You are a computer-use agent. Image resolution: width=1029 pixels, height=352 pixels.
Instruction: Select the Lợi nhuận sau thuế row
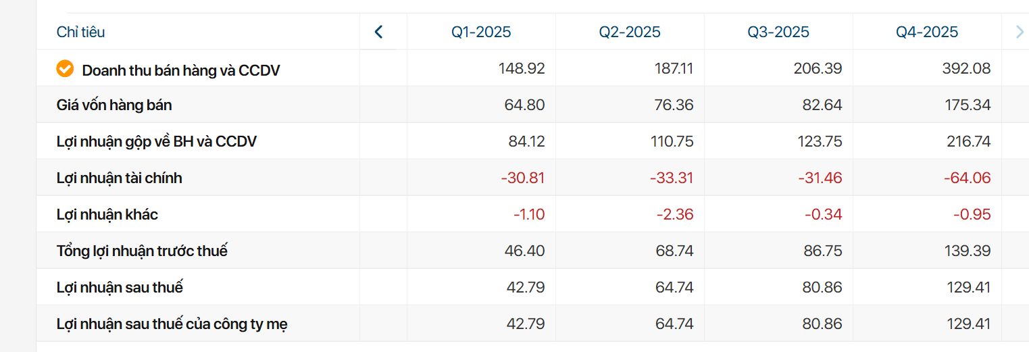[x=120, y=288]
